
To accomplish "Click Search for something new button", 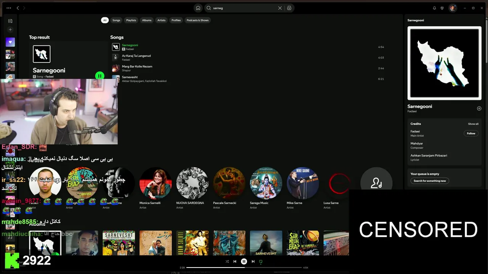I will 430,181.
